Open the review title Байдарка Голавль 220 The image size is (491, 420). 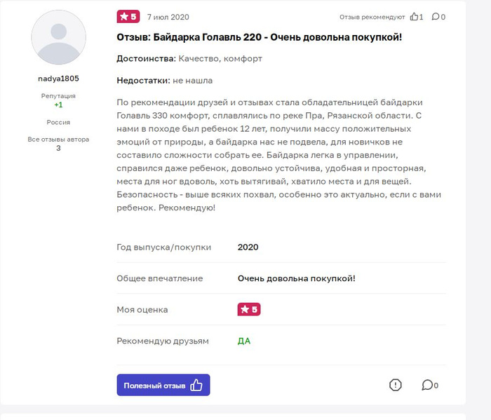(259, 37)
